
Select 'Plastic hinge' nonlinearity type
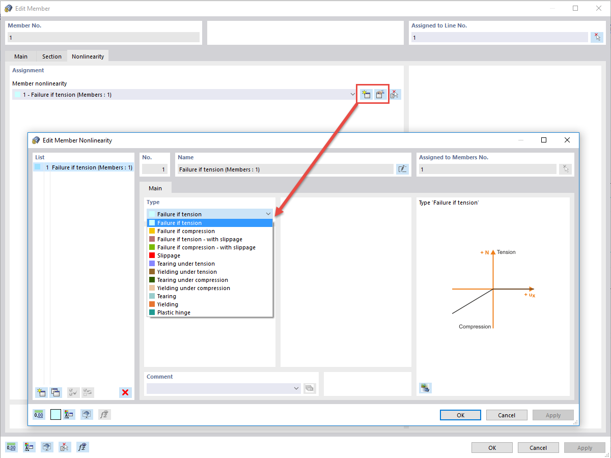click(210, 312)
